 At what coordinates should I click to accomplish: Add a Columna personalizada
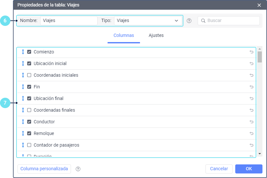tap(44, 169)
